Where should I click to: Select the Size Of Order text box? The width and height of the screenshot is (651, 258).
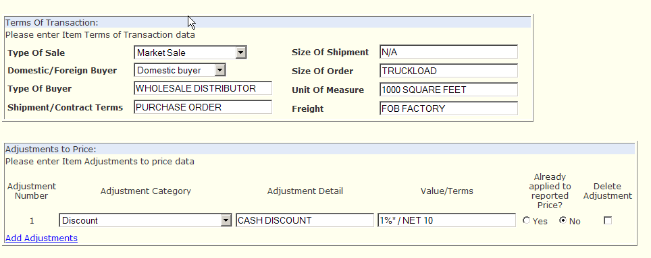(449, 71)
